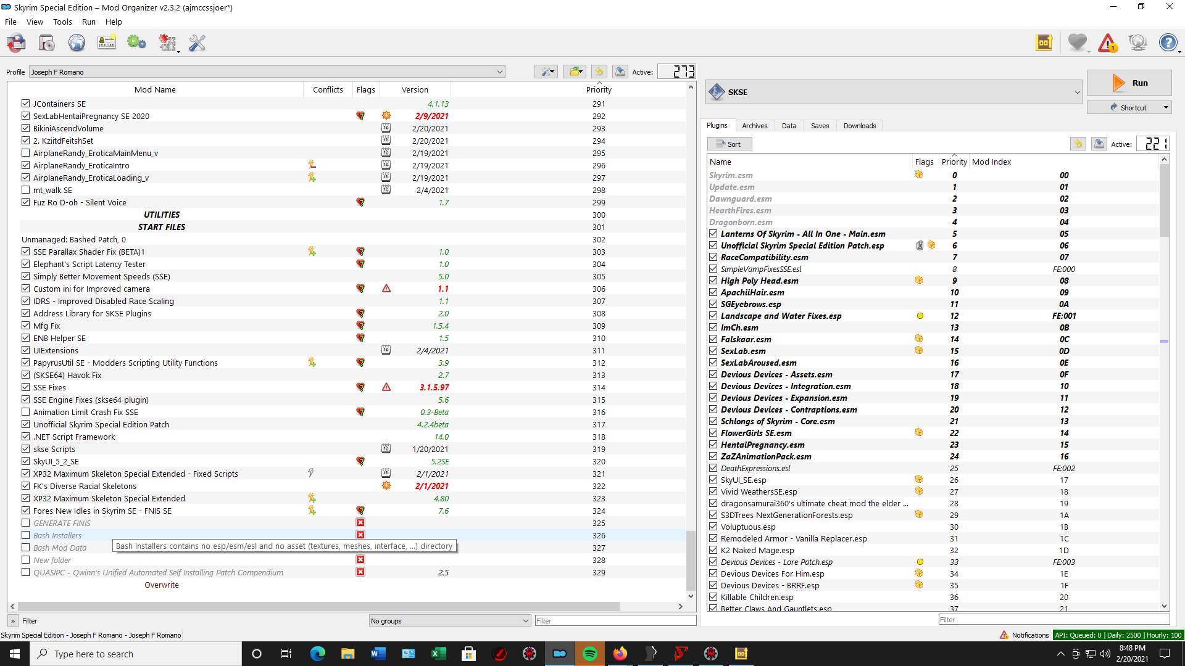Viewport: 1185px width, 666px height.
Task: Sort by Mod Name column header
Action: (155, 89)
